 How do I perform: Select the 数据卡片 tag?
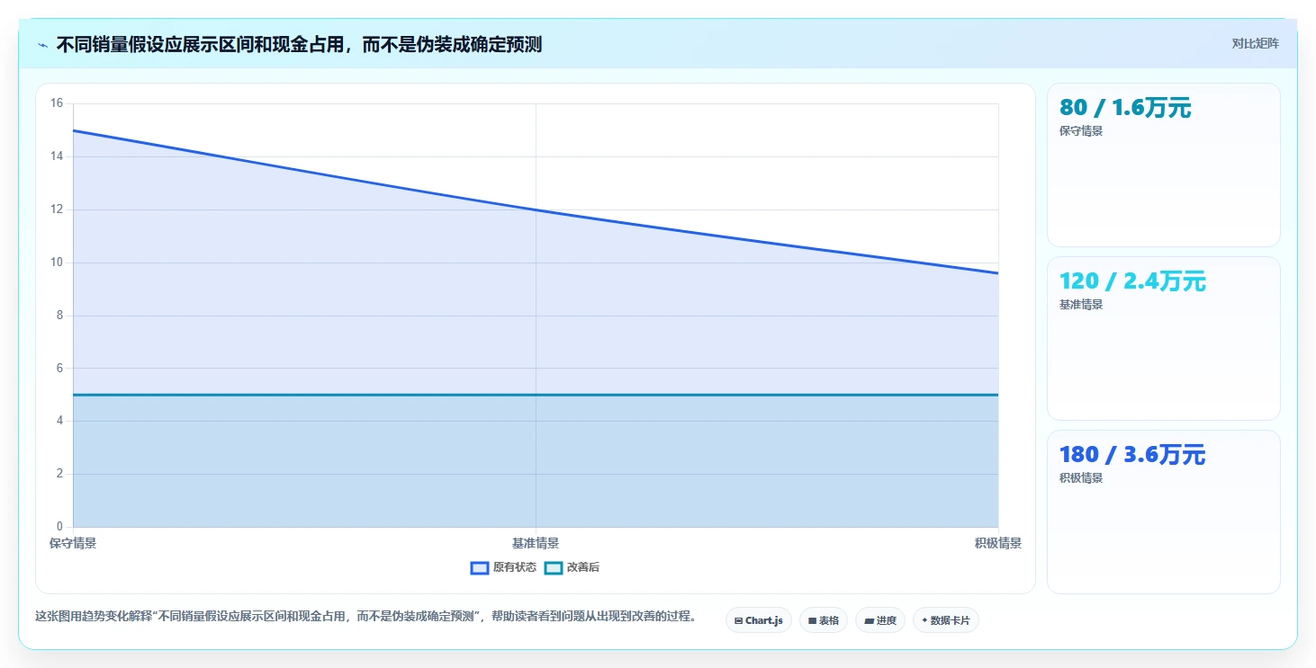946,620
